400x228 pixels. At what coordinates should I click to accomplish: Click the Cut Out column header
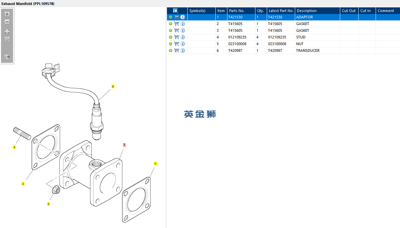pyautogui.click(x=349, y=11)
